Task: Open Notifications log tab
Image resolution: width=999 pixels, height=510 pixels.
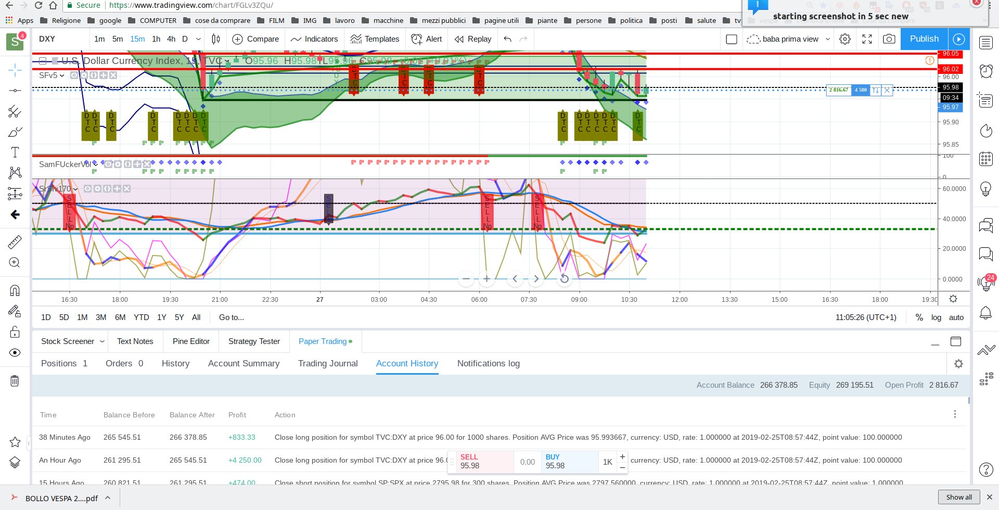Action: click(x=489, y=363)
